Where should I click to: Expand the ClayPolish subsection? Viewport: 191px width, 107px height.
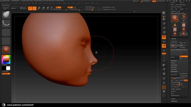[x=174, y=67]
